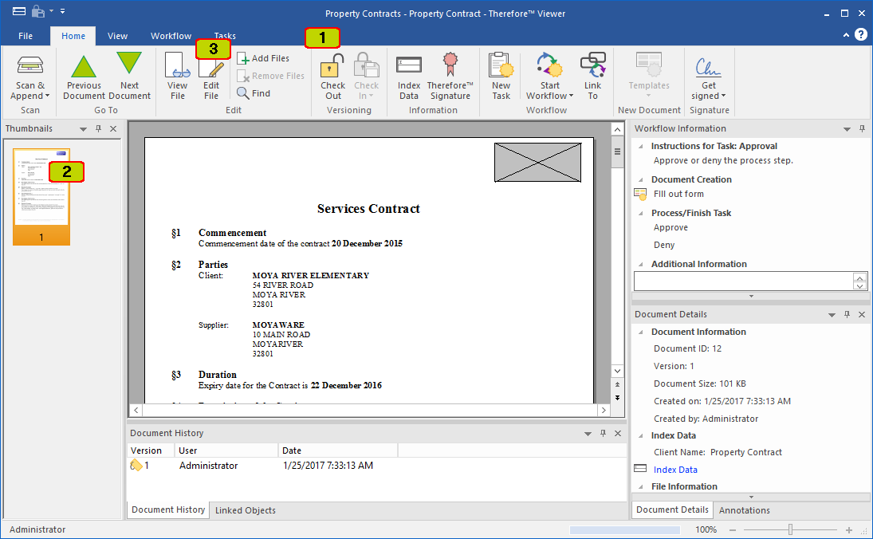Collapse the Process/Finish Task section
The width and height of the screenshot is (873, 539).
click(x=641, y=213)
